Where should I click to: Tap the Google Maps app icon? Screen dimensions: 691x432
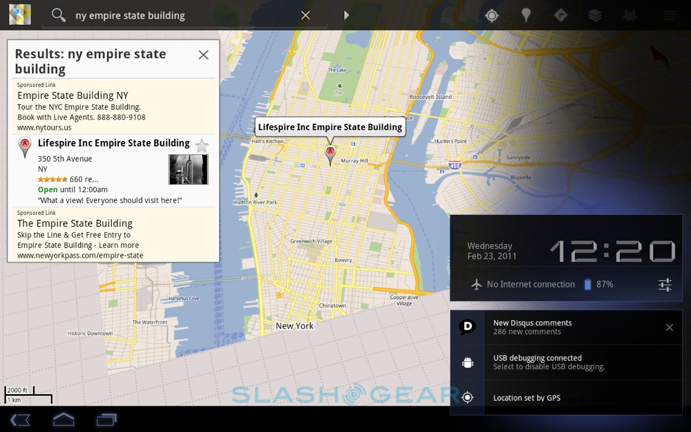coord(19,15)
